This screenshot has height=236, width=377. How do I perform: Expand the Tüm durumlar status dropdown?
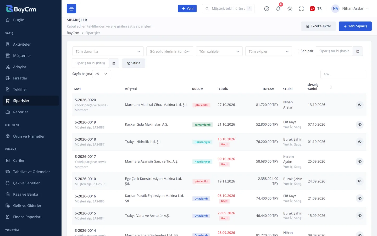(108, 51)
